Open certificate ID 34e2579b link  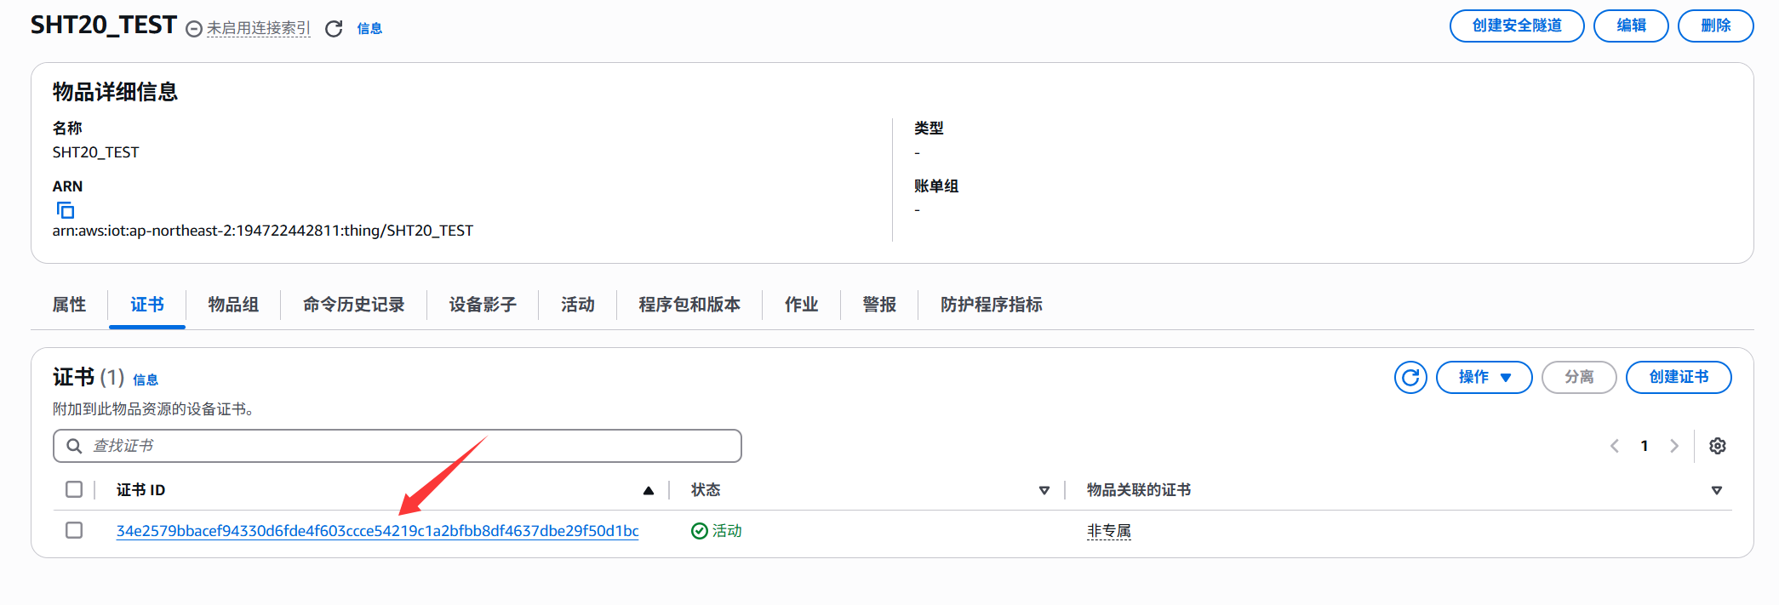377,531
